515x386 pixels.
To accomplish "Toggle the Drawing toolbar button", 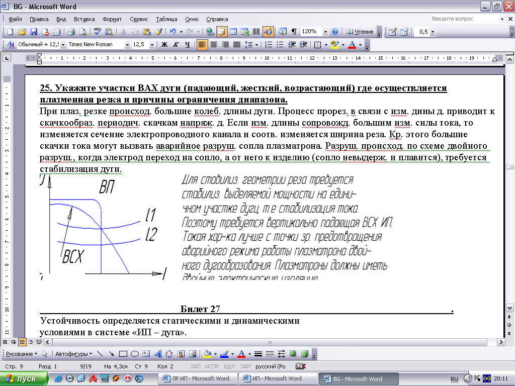I will point(268,32).
